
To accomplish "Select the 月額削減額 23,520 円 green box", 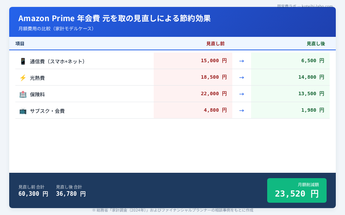I will 297,190.
